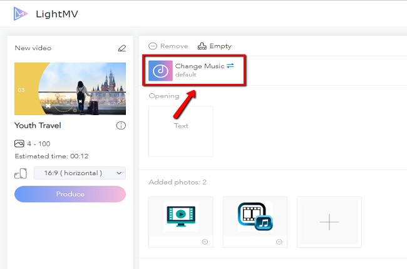
Task: Open the 16:9 horizontal aspect ratio dropdown
Action: pyautogui.click(x=80, y=173)
